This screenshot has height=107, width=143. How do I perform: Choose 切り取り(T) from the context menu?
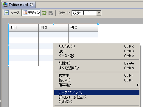point(97,46)
